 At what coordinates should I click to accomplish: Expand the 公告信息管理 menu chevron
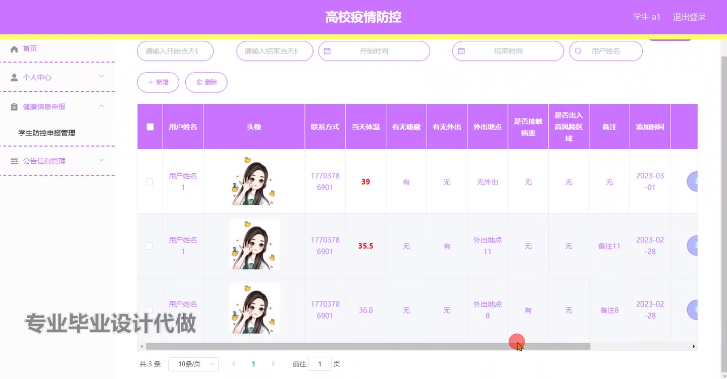[101, 160]
